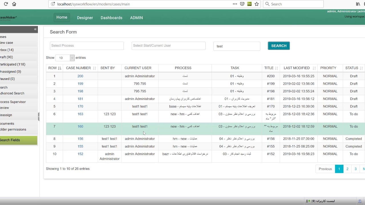
Task: Open the Select Process dropdown
Action: (87, 46)
